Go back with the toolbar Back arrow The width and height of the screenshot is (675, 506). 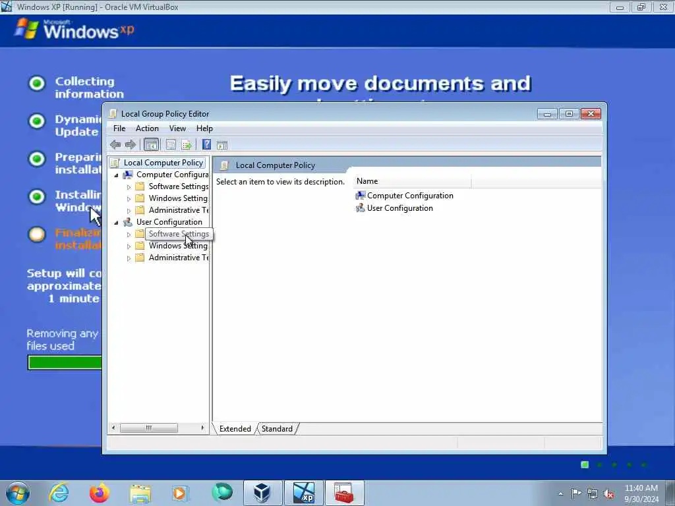coord(115,145)
